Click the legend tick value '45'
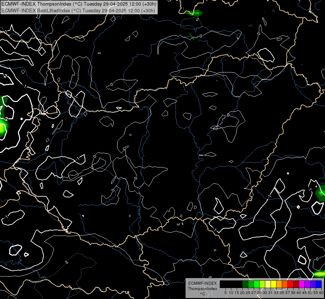 coord(304,293)
